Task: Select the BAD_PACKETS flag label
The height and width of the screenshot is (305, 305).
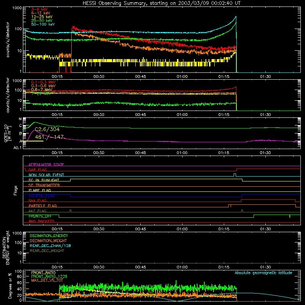Action: tap(42, 221)
